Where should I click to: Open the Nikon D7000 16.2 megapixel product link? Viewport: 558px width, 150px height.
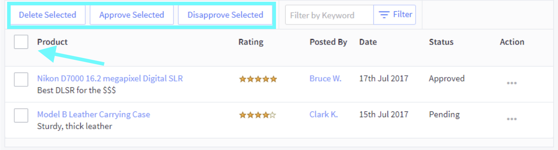(110, 79)
